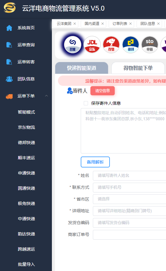The image size is (166, 271).
Task: Select the 得物 channel icon
Action: [x=111, y=44]
